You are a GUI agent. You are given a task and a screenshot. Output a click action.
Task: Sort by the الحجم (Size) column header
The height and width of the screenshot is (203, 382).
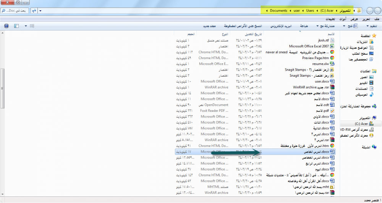[x=191, y=34]
